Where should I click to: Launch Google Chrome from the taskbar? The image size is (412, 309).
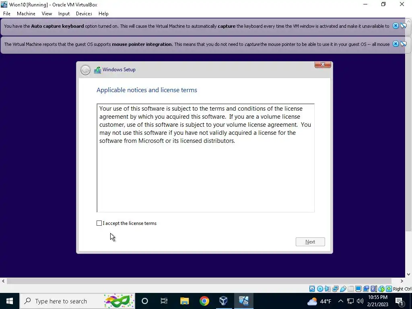pyautogui.click(x=204, y=301)
